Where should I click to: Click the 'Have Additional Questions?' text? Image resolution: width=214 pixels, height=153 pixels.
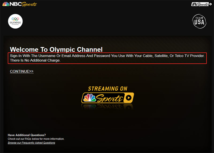27,135
